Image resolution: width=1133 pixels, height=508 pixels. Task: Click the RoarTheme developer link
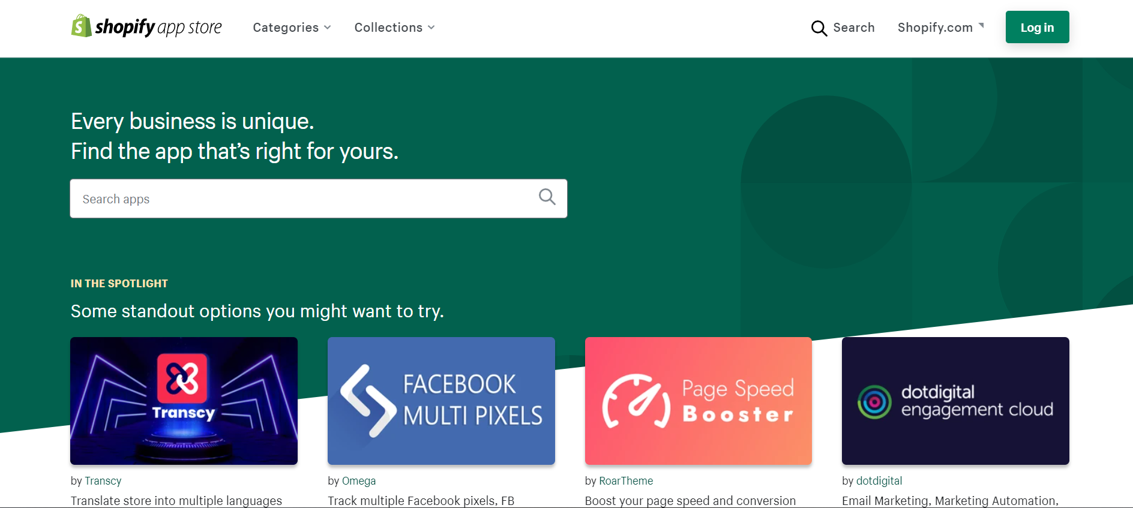pyautogui.click(x=626, y=481)
